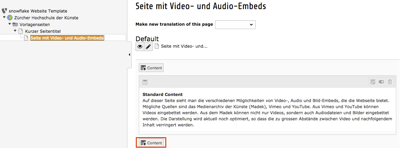Delete the Standard Content element via trash icon

point(390,82)
